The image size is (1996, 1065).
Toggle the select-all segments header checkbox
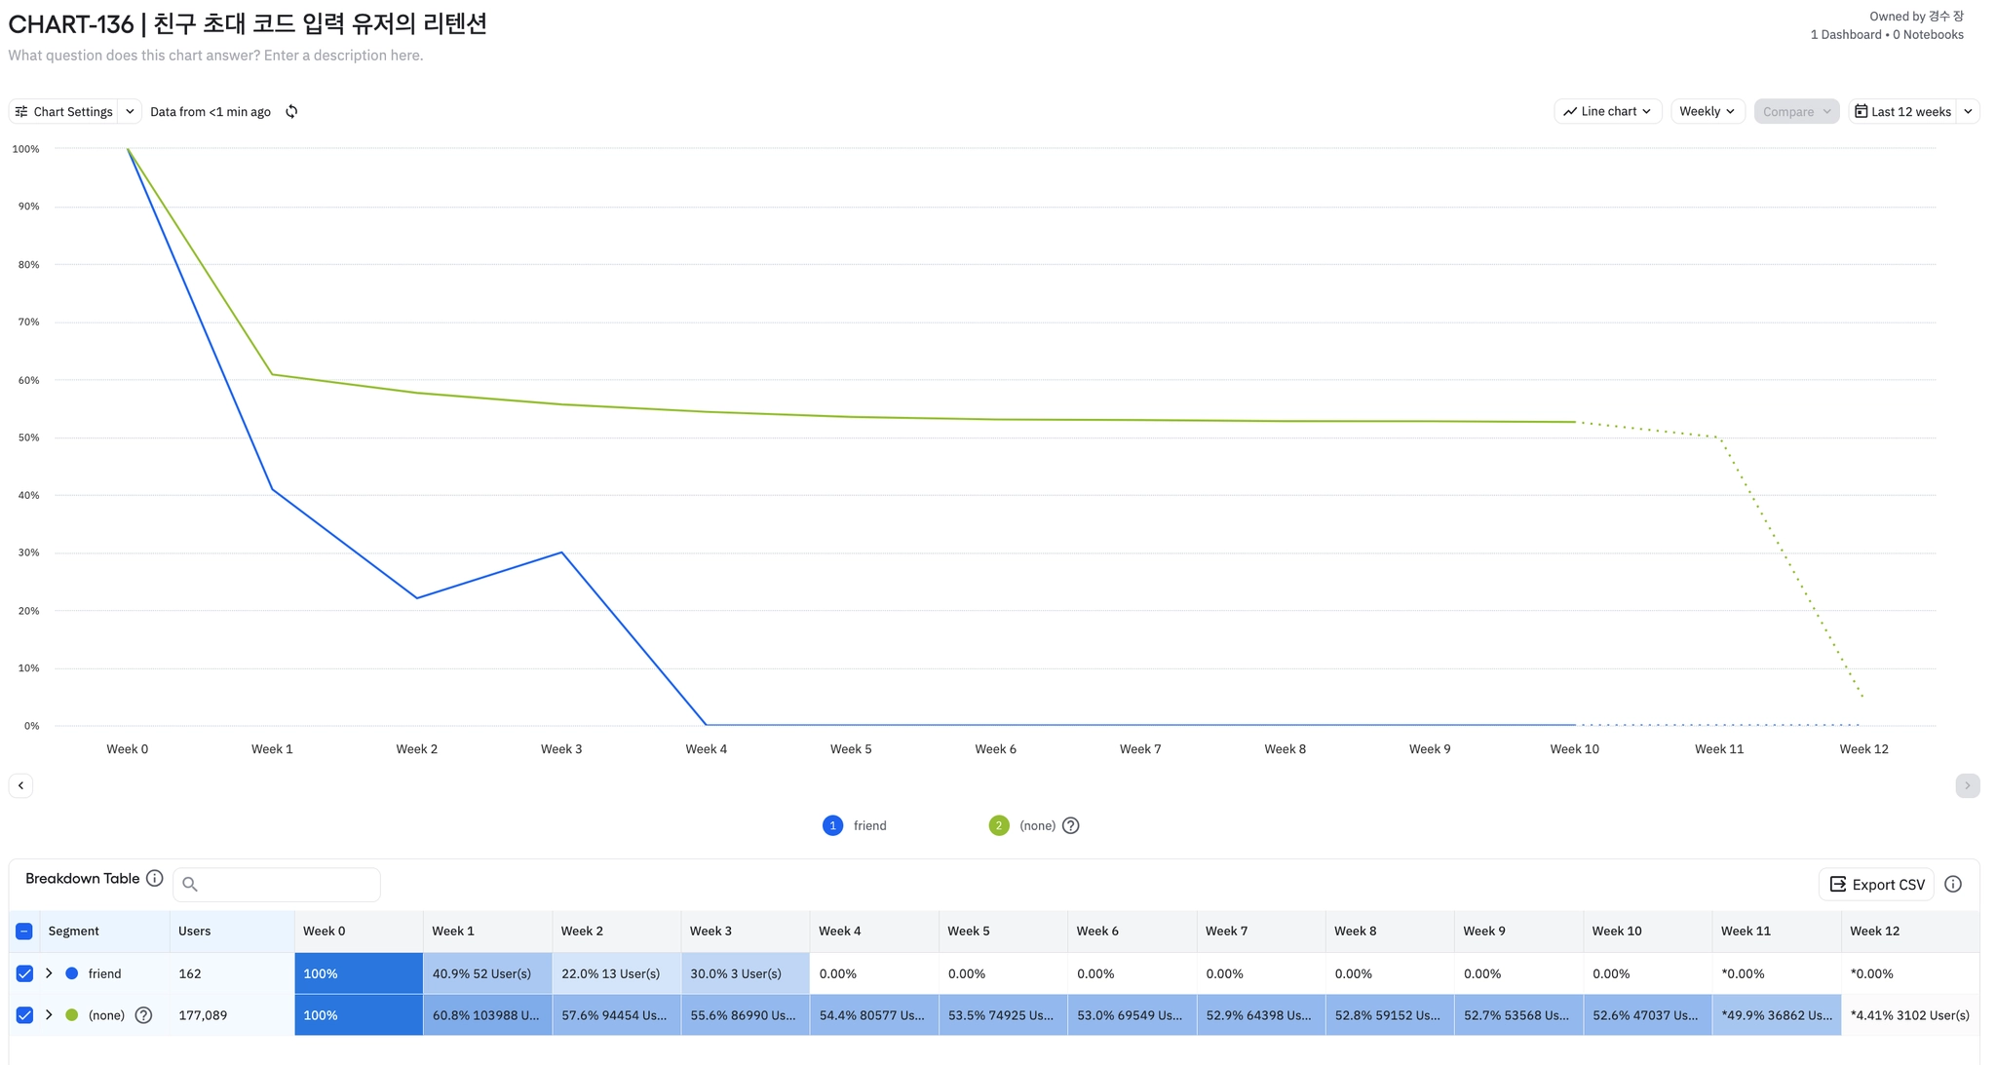(25, 932)
